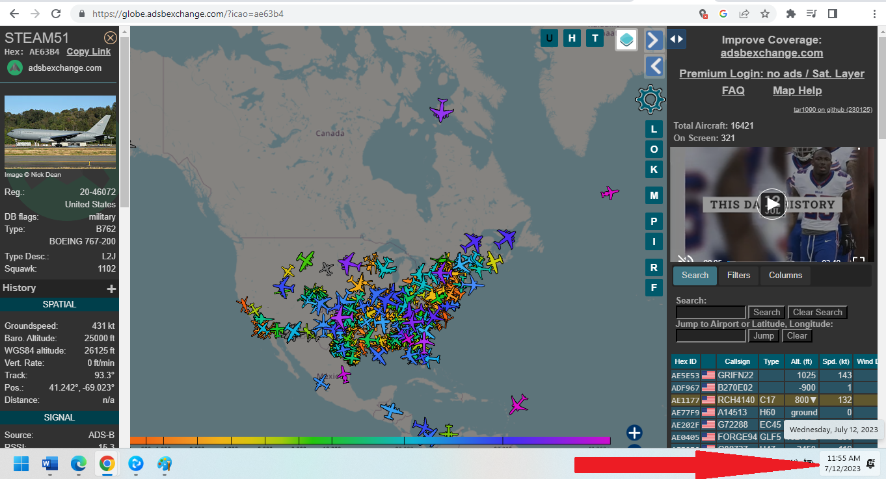Screen dimensions: 886x479
Task: Play the This Day in History video
Action: click(x=772, y=204)
